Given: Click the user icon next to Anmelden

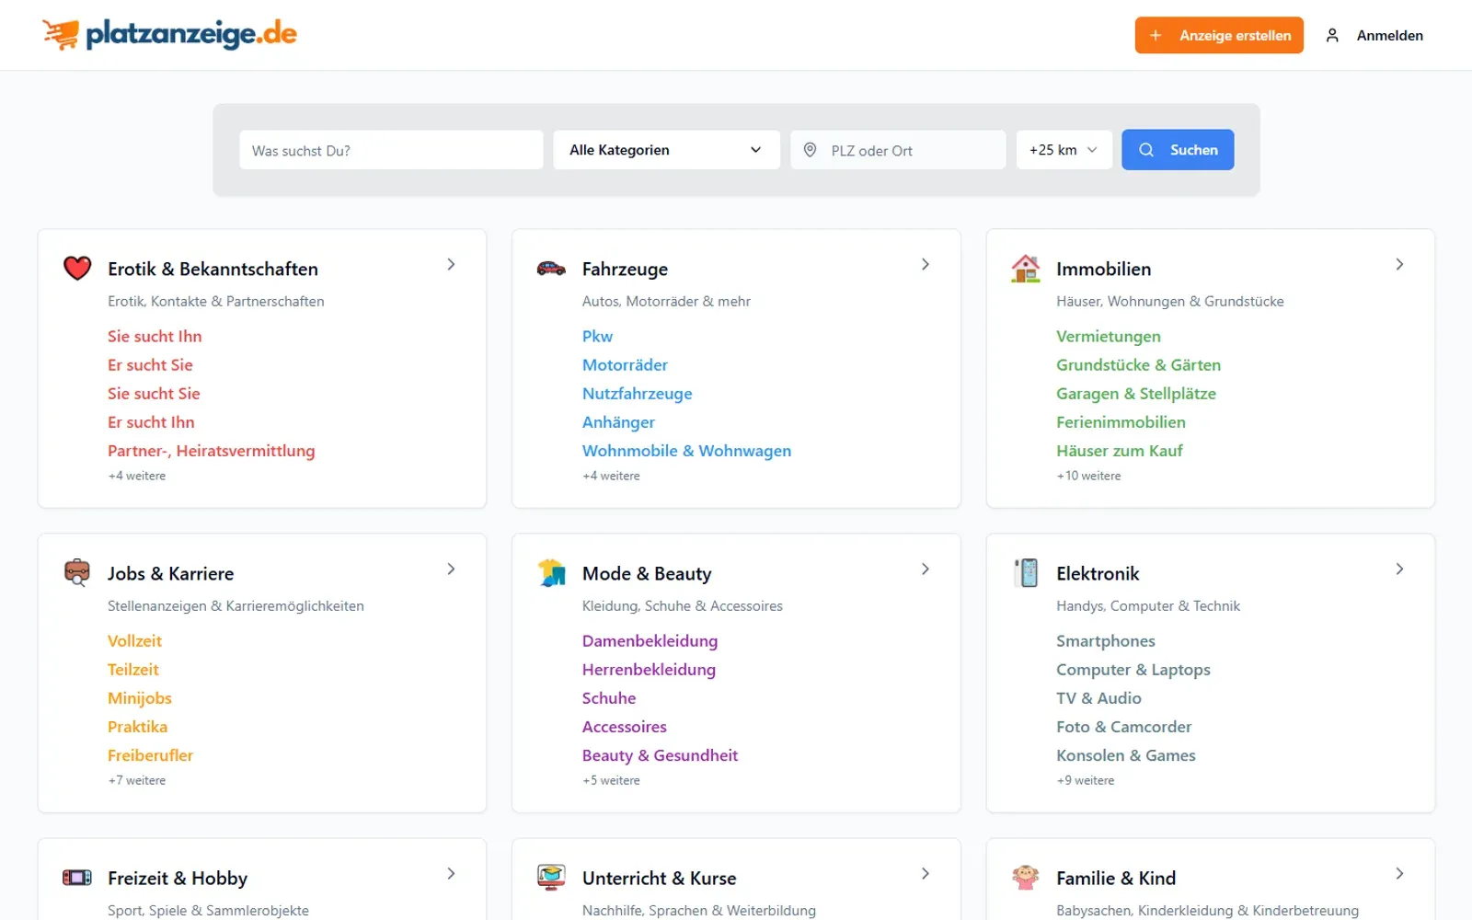Looking at the screenshot, I should (x=1332, y=35).
